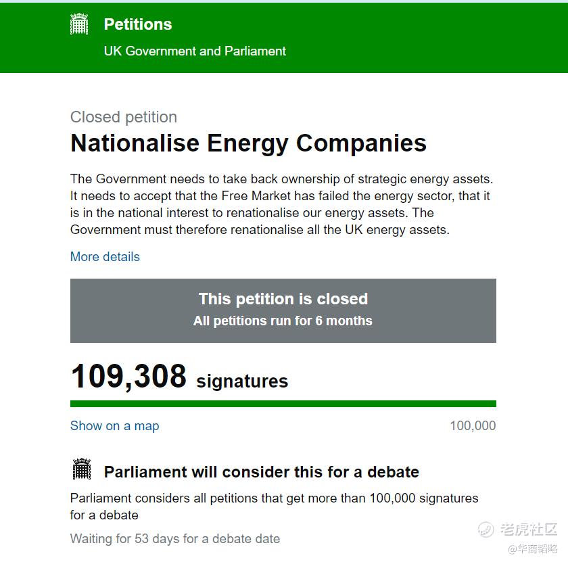Click the round watermark logo at bottom right
The height and width of the screenshot is (562, 568).
[486, 530]
